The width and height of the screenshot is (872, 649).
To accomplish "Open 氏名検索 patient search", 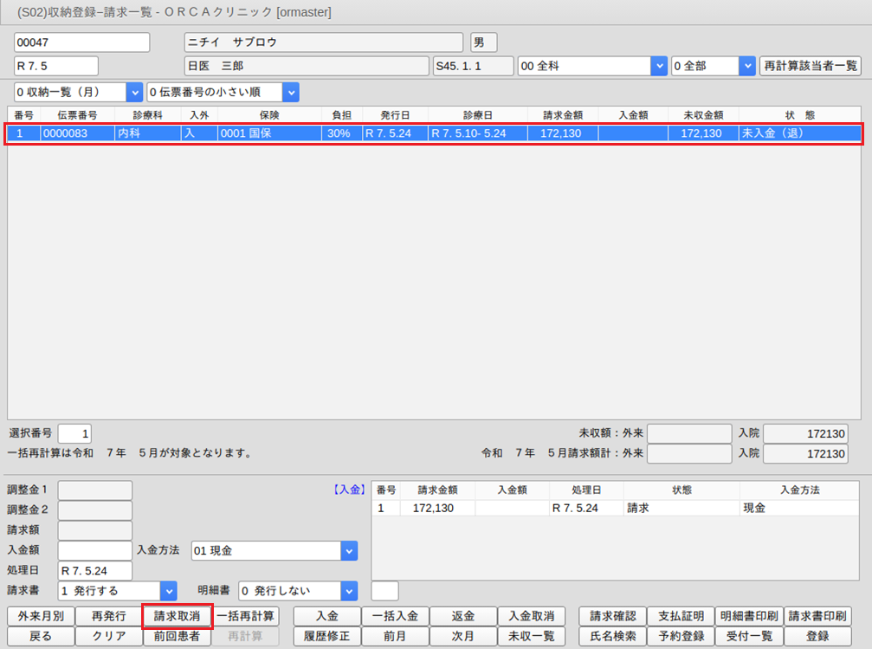I will click(612, 637).
